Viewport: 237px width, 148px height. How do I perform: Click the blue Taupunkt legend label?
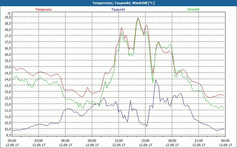tap(118, 9)
